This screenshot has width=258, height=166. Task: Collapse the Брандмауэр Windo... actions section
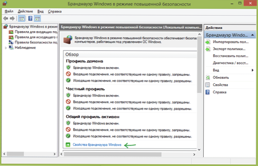(252, 35)
